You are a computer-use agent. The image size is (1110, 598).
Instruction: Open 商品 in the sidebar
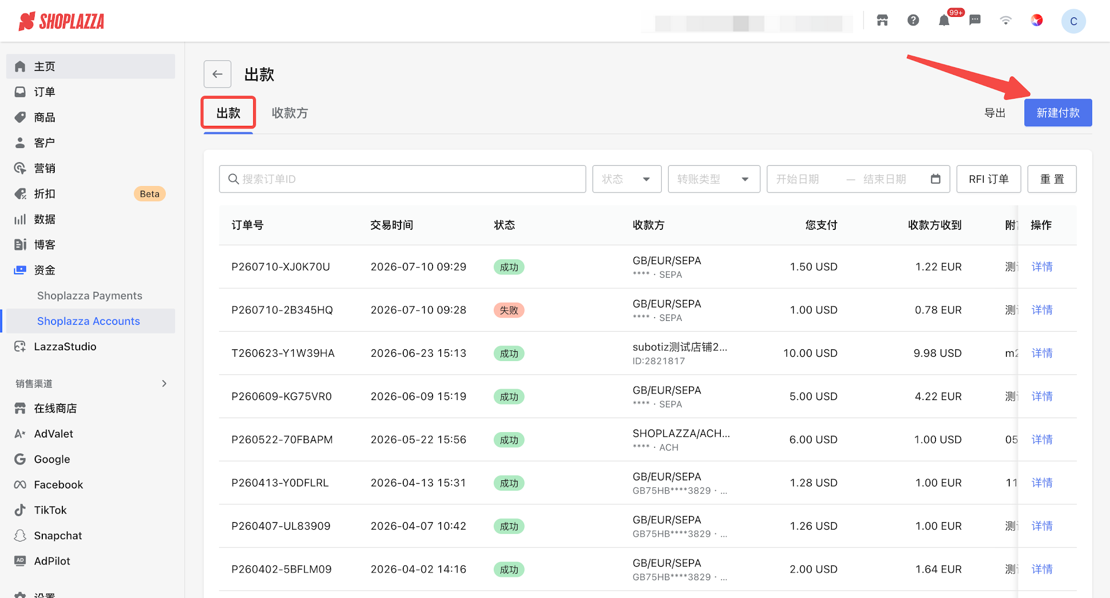point(91,117)
